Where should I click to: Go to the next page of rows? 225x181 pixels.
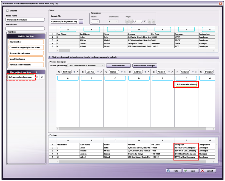[x=149, y=21]
